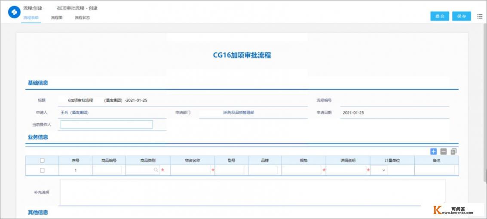Screen dimensions: 487x219
Task: Click the row number 1 cell
Action: tap(76, 170)
